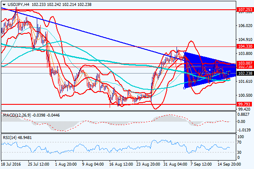
Task: Click the white handle at triangle's bottom-left corner
Action: pos(184,88)
